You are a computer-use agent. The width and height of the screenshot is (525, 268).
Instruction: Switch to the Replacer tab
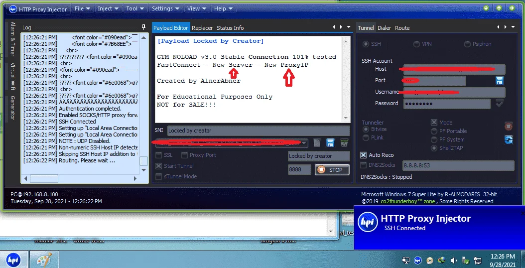click(x=202, y=28)
